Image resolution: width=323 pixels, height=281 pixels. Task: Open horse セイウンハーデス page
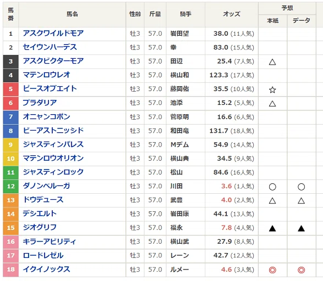click(x=49, y=47)
